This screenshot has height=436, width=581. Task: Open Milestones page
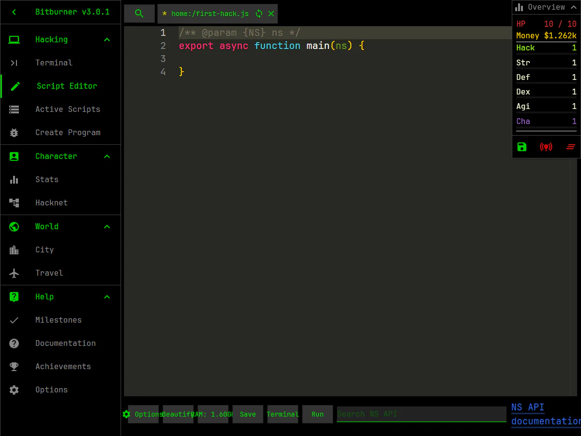61,320
